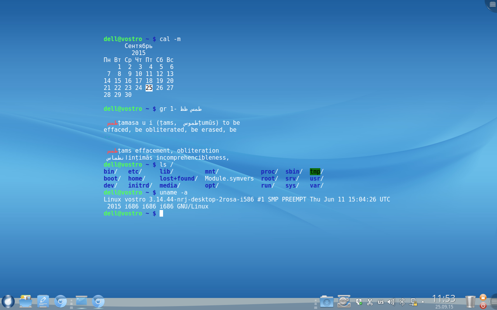Viewport: 497px width, 310px height.
Task: Open the Bluetooth tray icon
Action: (403, 302)
